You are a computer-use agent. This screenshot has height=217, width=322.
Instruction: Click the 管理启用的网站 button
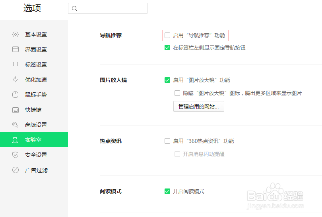point(199,107)
